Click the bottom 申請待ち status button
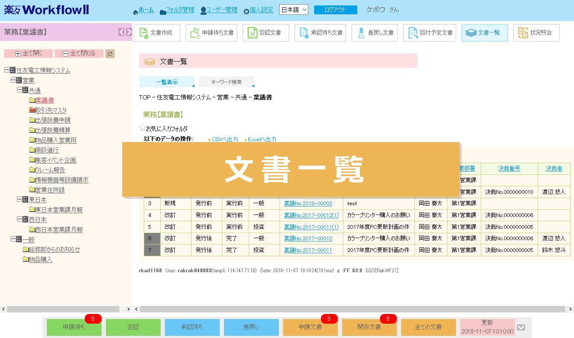Viewport: 574px width, 338px height. pyautogui.click(x=74, y=327)
